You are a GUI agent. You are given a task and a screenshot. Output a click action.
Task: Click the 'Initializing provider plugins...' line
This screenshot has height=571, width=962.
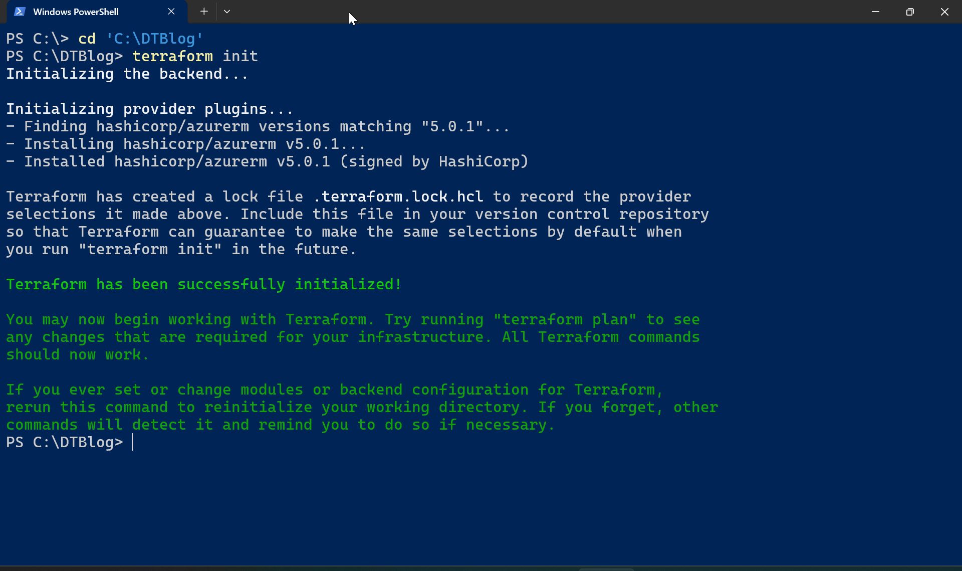tap(150, 109)
